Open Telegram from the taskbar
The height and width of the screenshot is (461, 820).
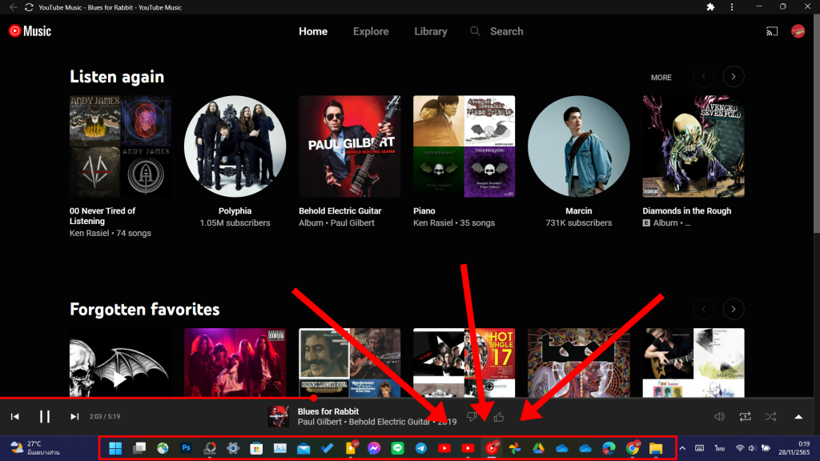click(x=421, y=448)
